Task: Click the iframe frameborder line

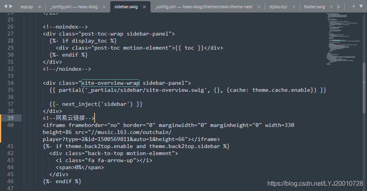Action: pyautogui.click(x=168, y=125)
